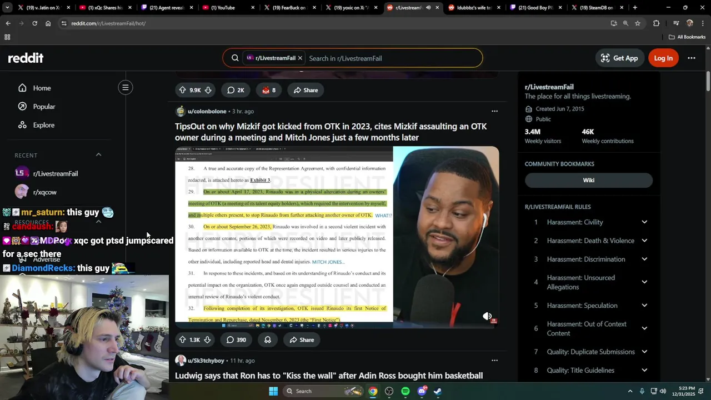The height and width of the screenshot is (400, 711).
Task: Collapse the RECENT section
Action: click(98, 155)
